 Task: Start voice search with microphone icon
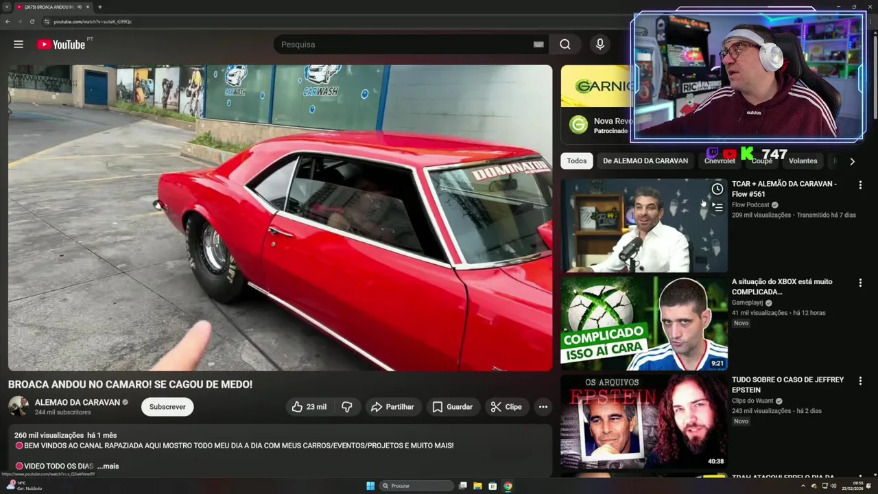600,45
